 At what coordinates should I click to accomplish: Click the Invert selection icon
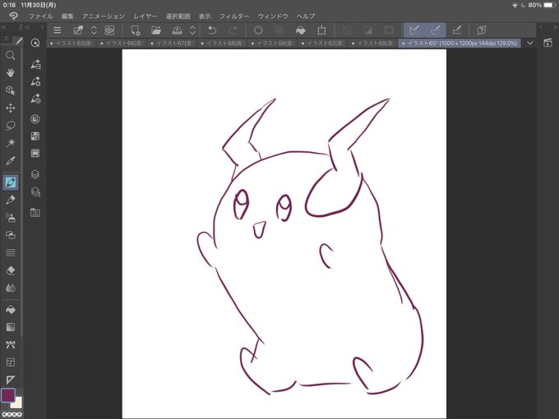pos(368,30)
